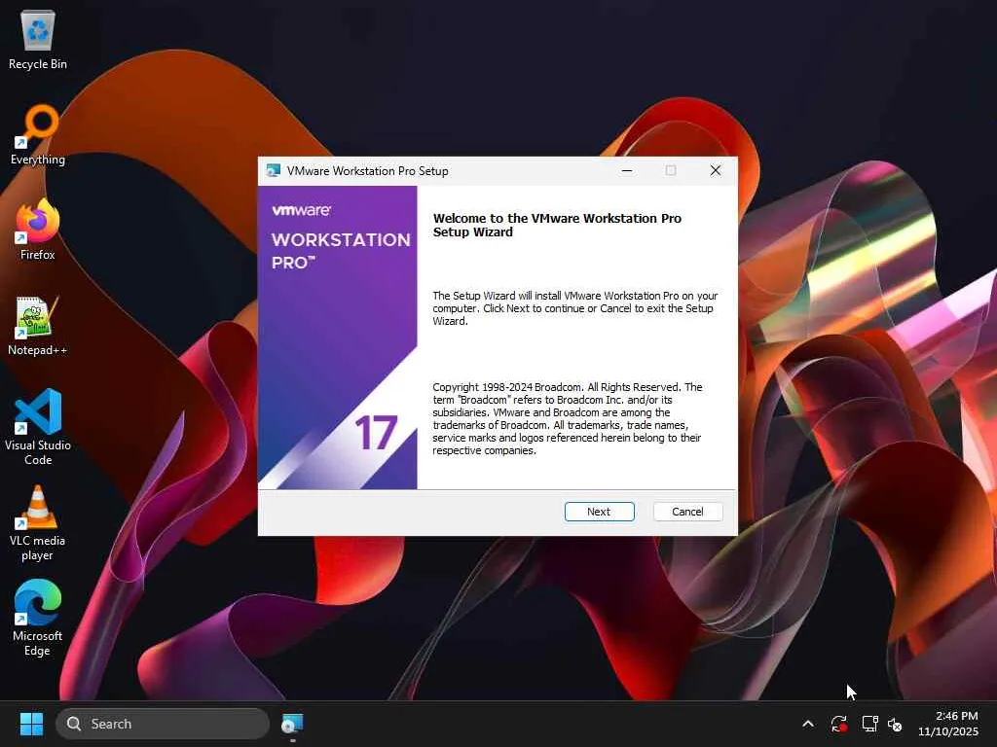Click the muted volume tray icon

coord(895,724)
